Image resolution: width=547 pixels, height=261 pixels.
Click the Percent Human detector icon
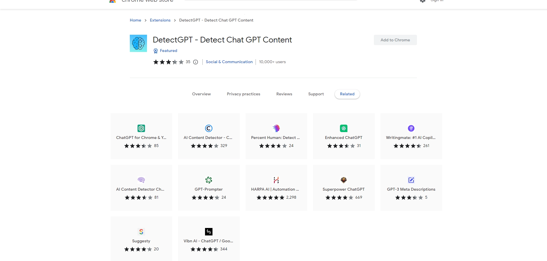pos(276,128)
